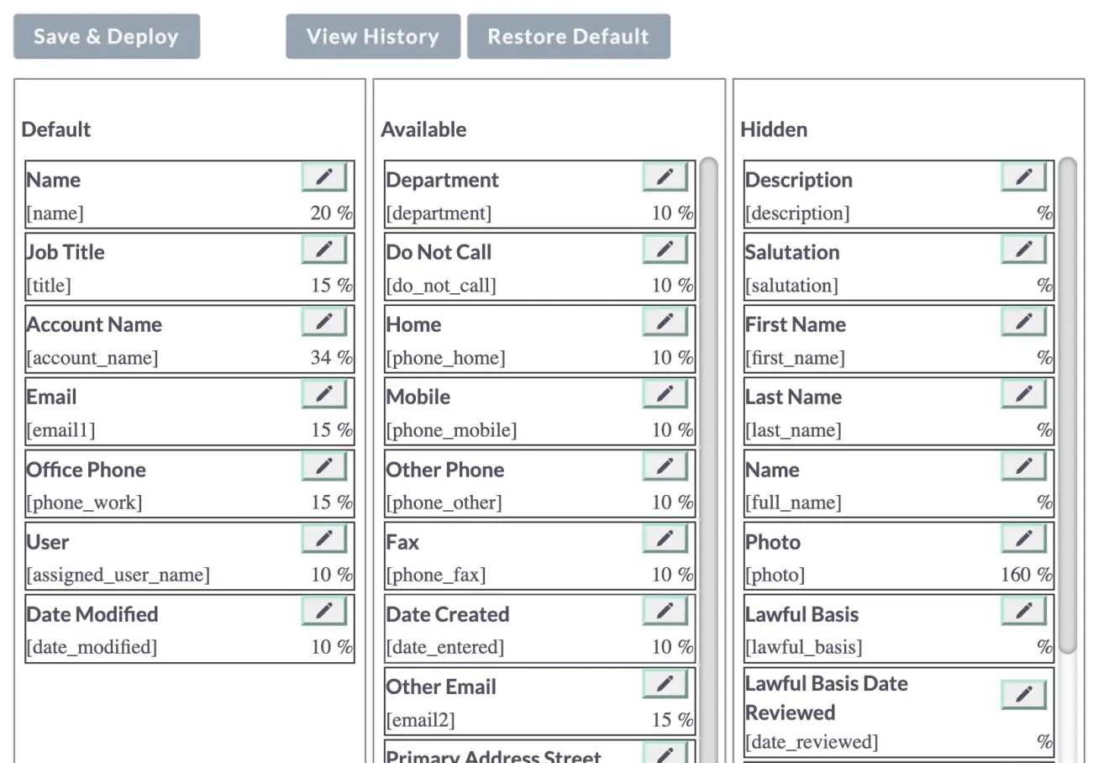Edit the Job Title field
Screen dimensions: 1109x763
[x=323, y=249]
